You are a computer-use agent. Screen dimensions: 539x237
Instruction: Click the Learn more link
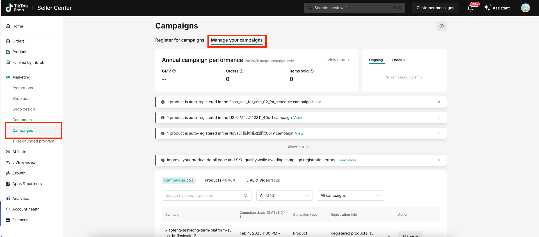point(347,160)
